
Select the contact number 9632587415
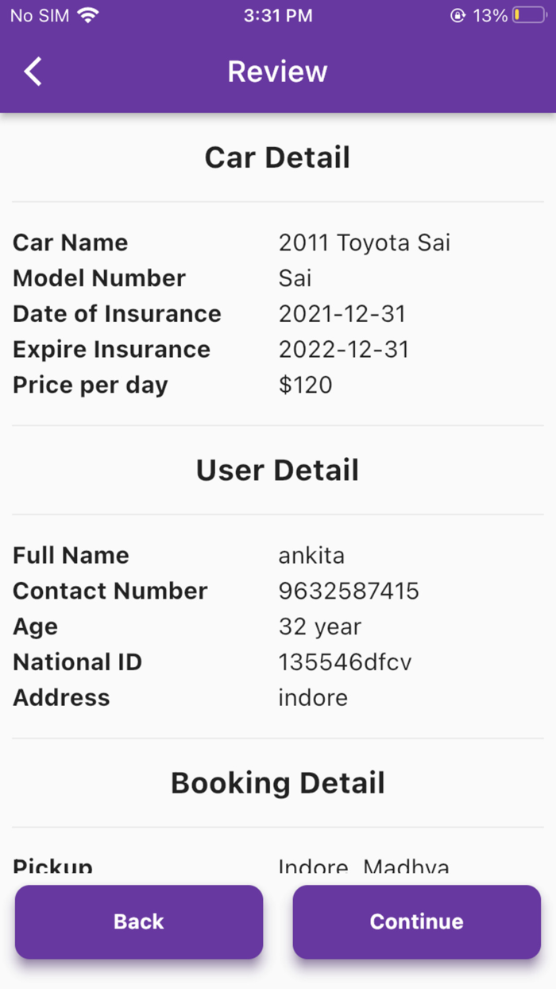(x=347, y=591)
